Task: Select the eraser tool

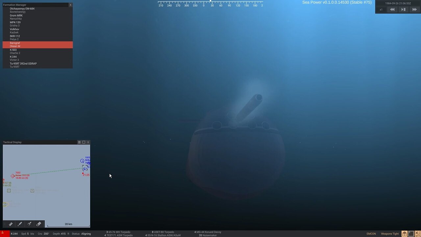Action: (x=38, y=224)
